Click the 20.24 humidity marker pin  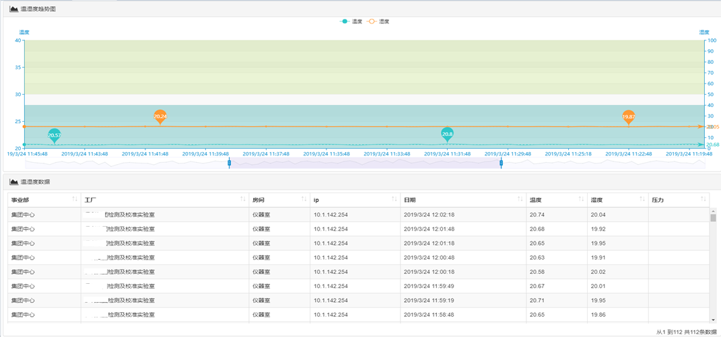[x=160, y=116]
